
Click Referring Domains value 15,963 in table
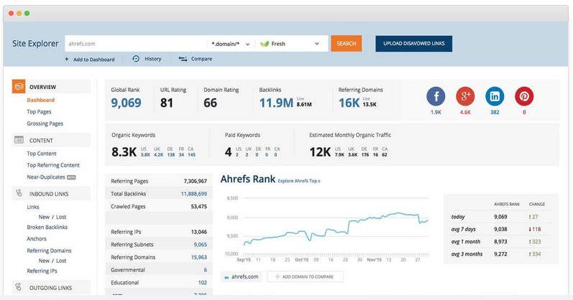pos(199,258)
